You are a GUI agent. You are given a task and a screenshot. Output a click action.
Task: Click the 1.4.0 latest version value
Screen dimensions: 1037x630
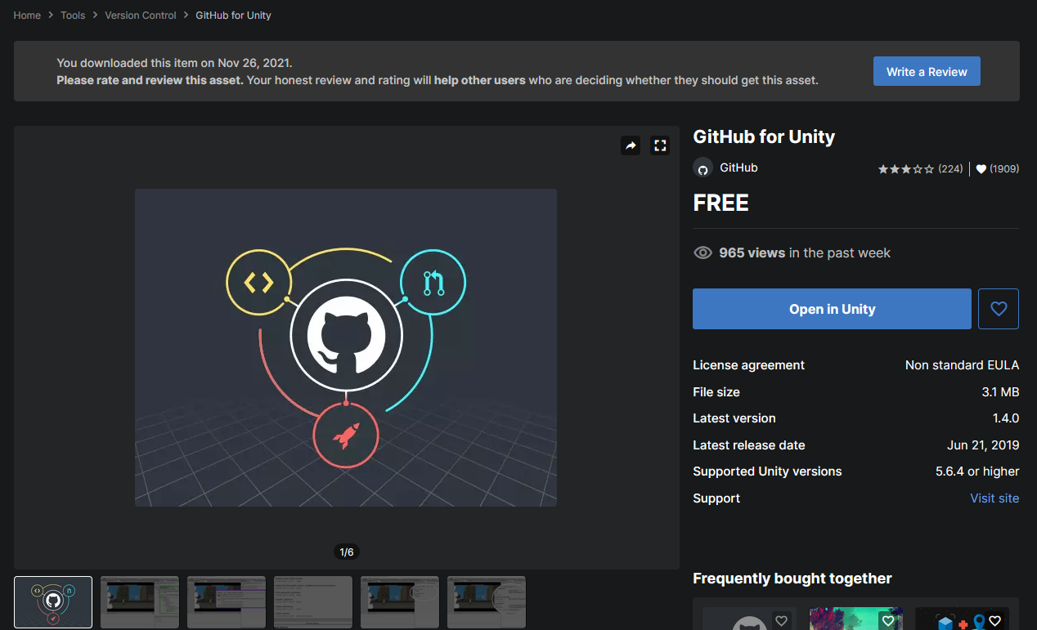point(1005,418)
